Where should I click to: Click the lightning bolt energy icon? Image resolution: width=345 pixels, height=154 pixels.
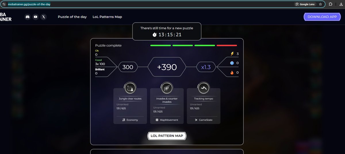point(232,54)
